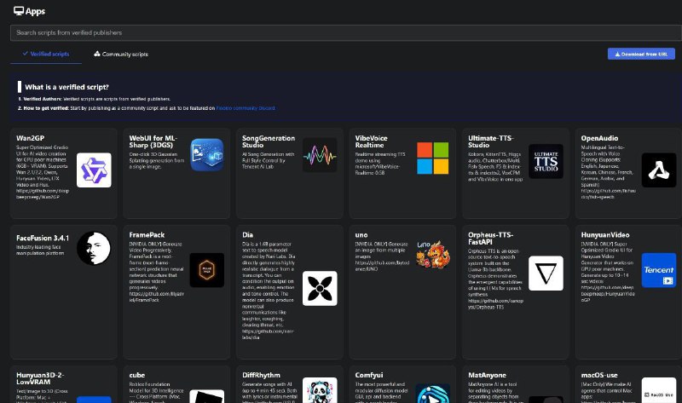Click the Dia flower-shaped icon
Viewport: 682px width, 403px height.
320,288
